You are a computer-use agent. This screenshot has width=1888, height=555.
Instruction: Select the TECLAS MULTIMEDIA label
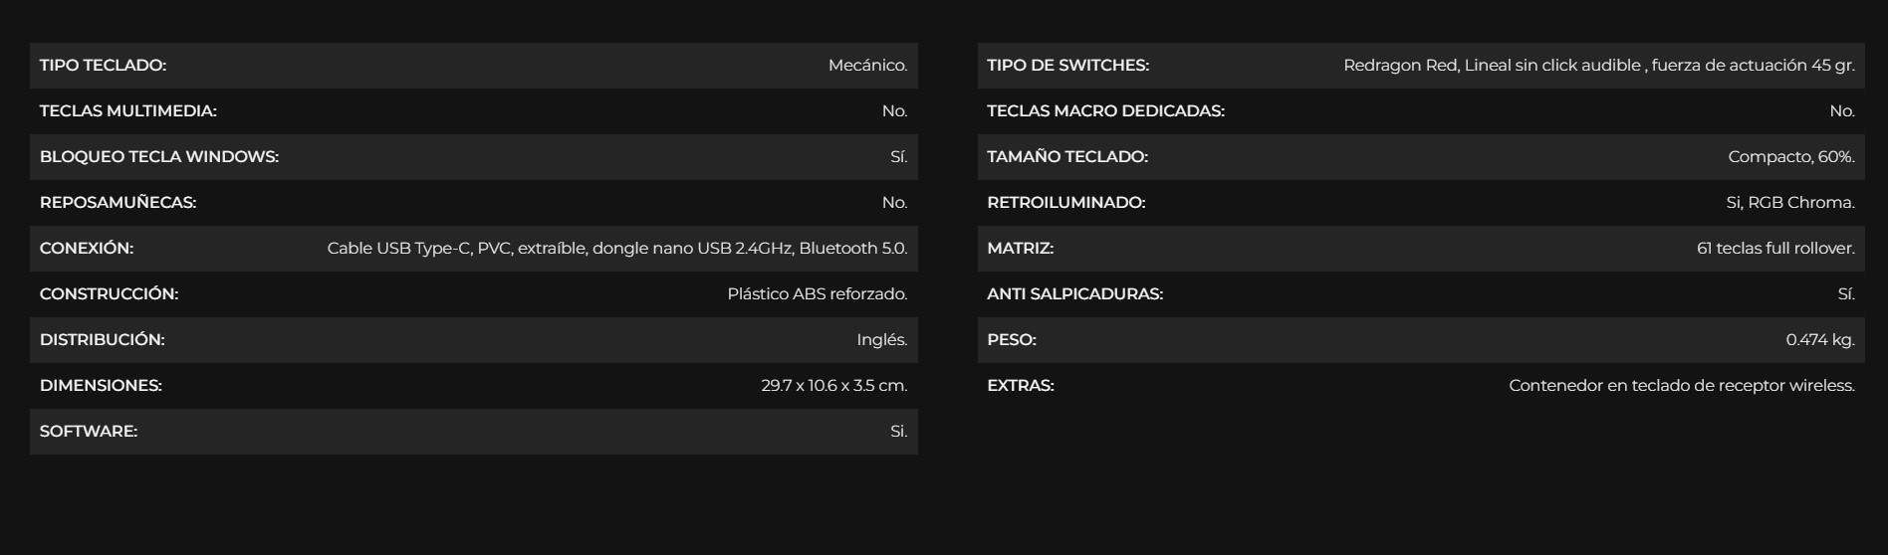point(127,111)
